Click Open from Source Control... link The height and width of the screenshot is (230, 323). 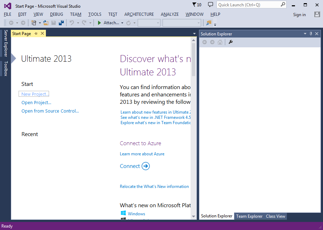tap(50, 111)
